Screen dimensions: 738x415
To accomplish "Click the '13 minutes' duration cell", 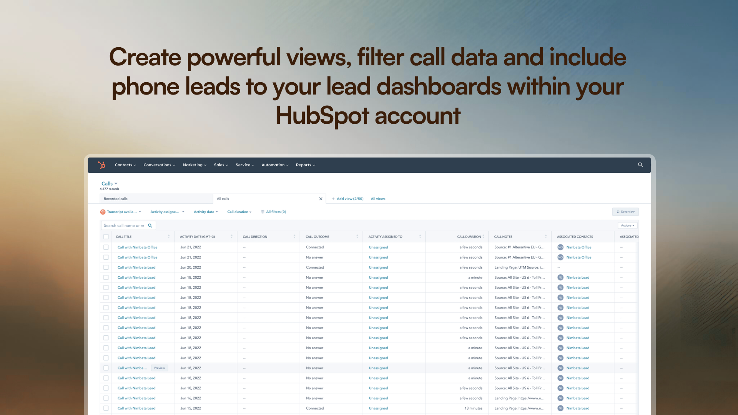I will [x=473, y=408].
